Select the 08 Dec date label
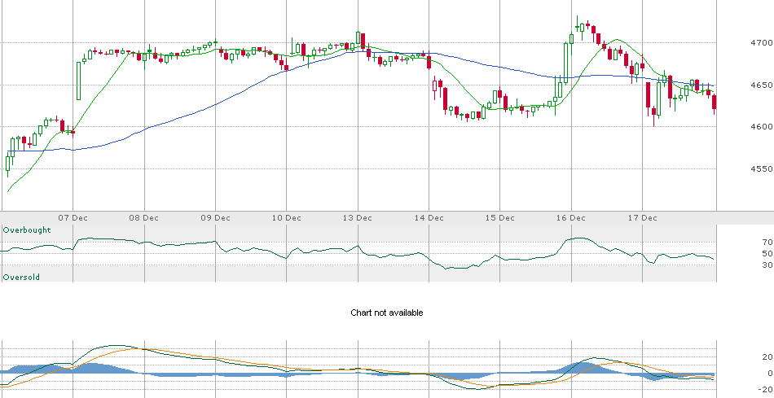Screen dimensions: 774x398 point(145,217)
